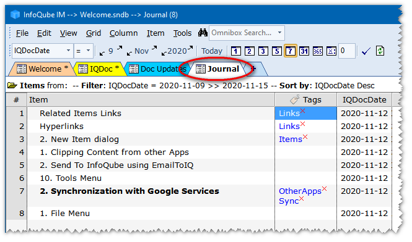Increase the year right of 2020
Screen dimensions: 412x242
coord(190,48)
